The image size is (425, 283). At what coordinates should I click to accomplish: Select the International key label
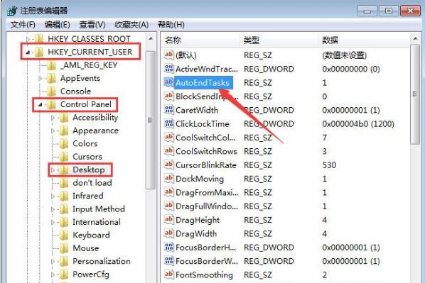pyautogui.click(x=97, y=222)
